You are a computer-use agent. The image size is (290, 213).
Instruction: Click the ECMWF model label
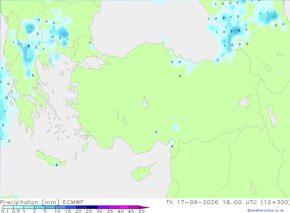click(73, 202)
